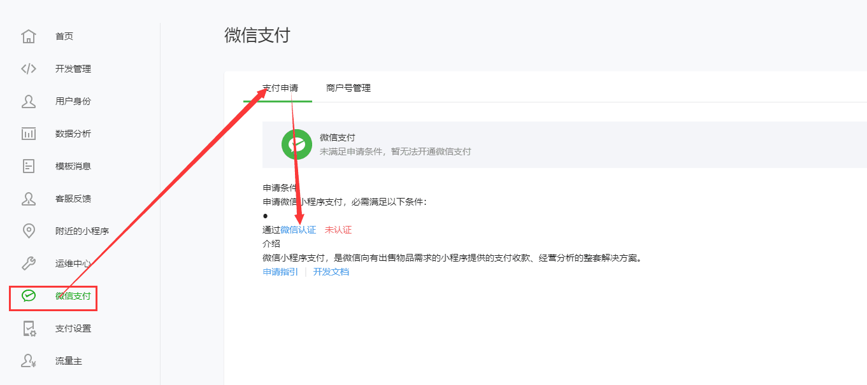
Task: Open the 支付设置 menu item
Action: 73,328
